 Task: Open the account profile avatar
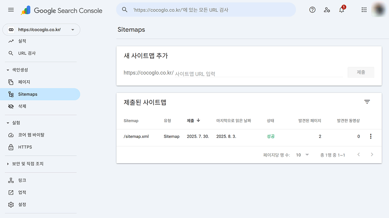(x=378, y=9)
